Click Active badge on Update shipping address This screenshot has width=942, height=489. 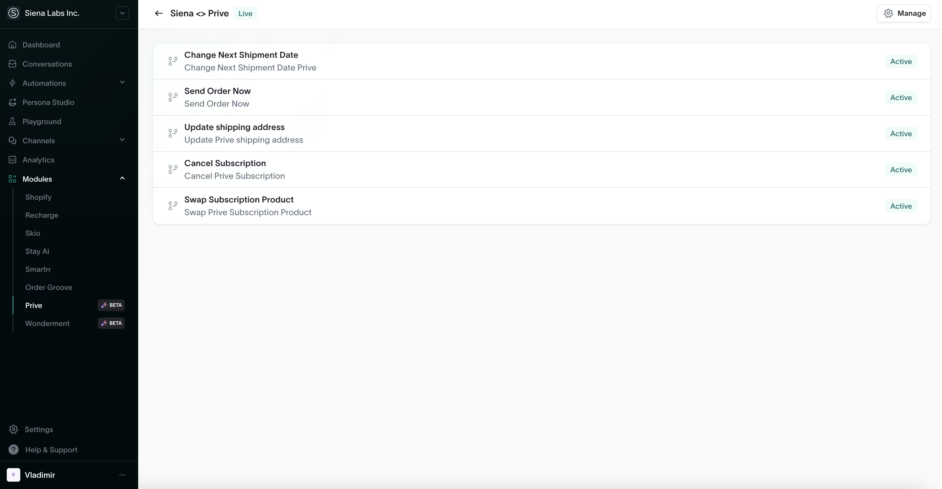coord(901,134)
